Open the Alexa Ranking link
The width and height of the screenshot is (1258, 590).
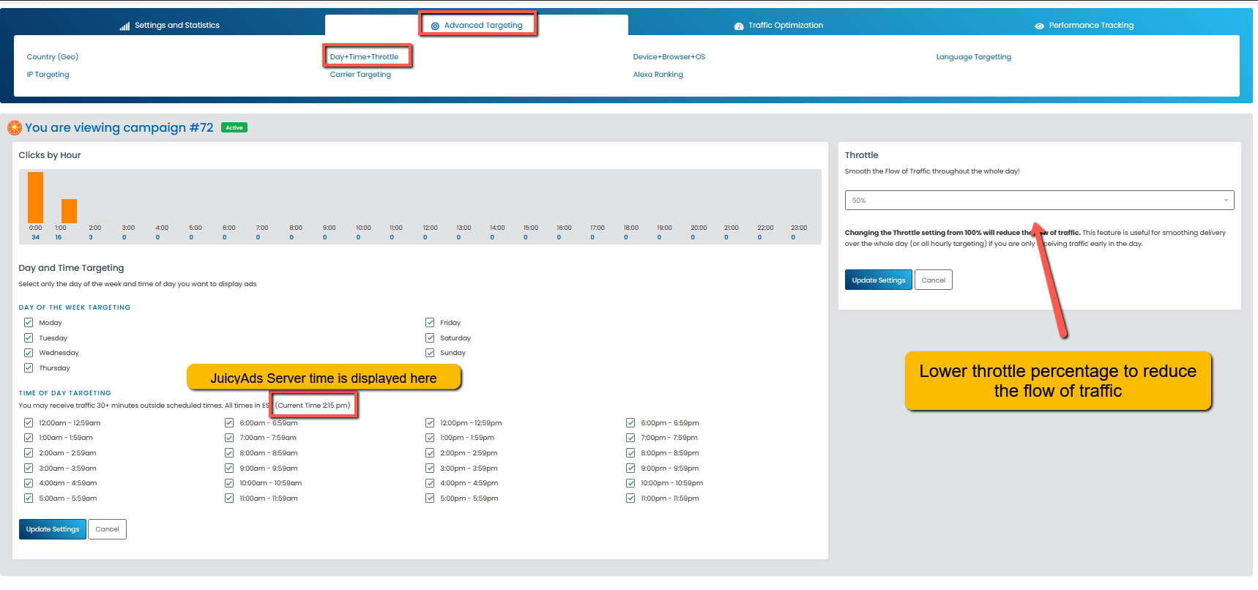click(658, 75)
